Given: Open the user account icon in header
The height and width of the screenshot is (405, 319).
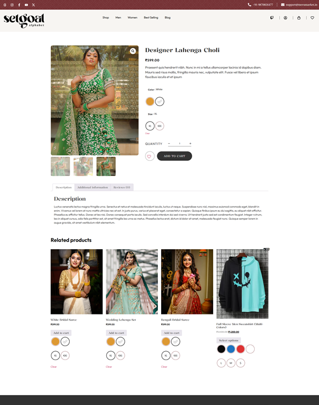Looking at the screenshot, I should [285, 18].
